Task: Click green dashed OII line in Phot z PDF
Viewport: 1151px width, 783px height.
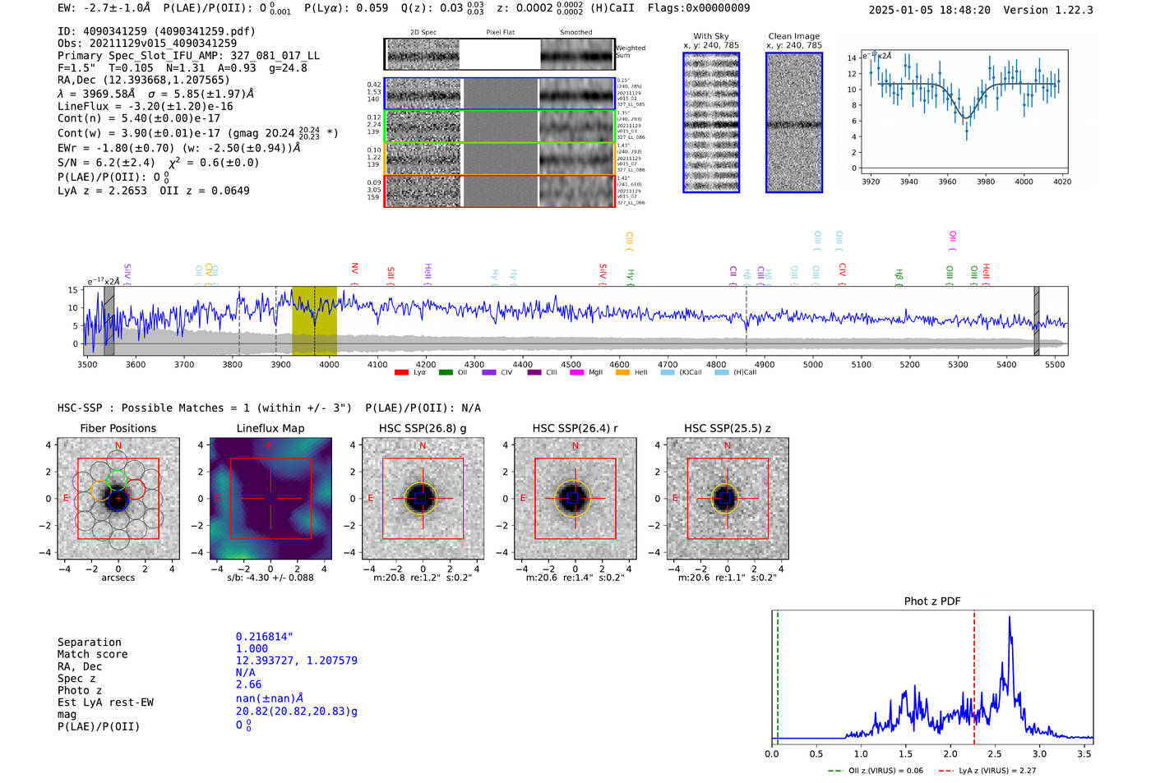Action: point(777,674)
